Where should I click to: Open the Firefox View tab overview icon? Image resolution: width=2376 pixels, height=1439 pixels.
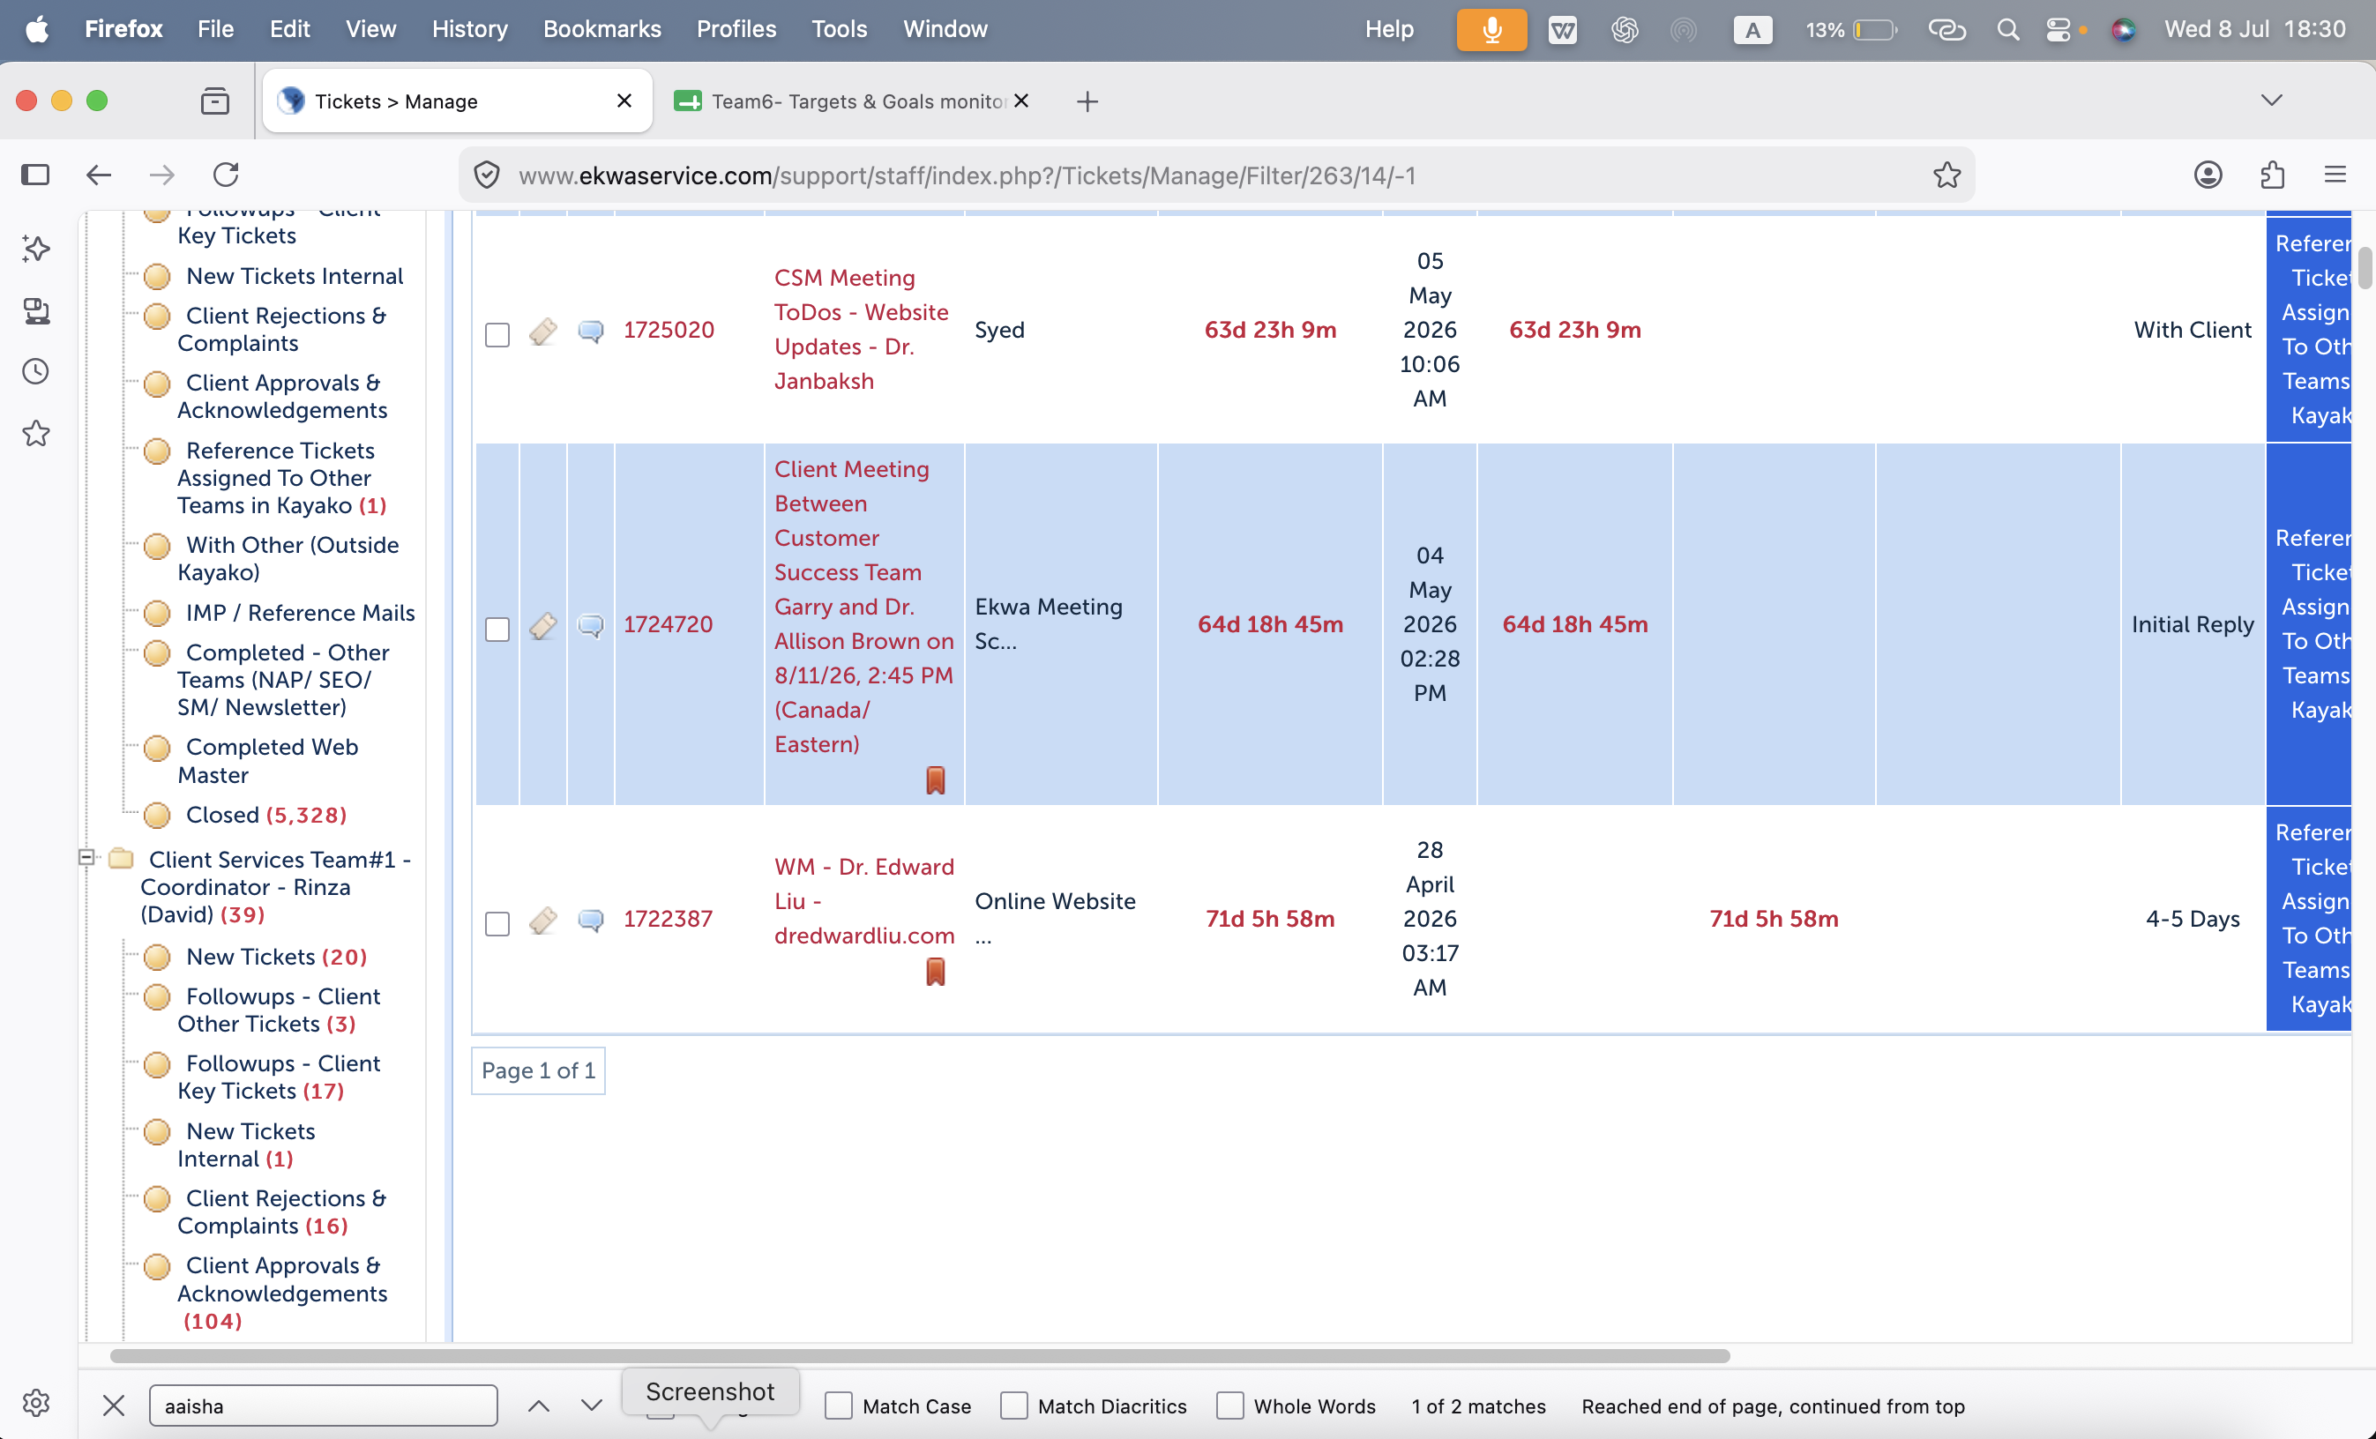[x=214, y=101]
